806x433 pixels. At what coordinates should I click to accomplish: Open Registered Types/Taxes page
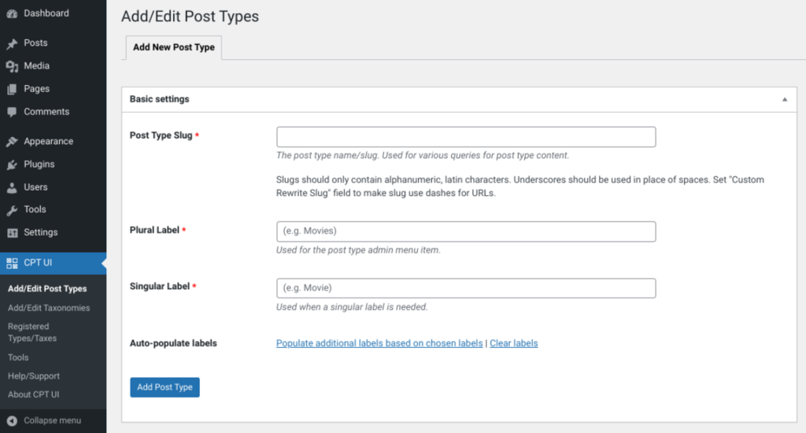[x=32, y=332]
